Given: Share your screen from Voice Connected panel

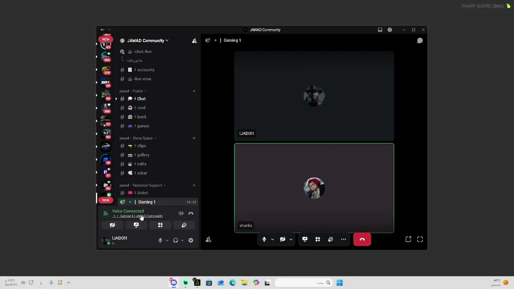Looking at the screenshot, I should (136, 225).
